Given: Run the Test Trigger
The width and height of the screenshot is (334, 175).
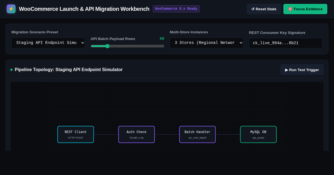Looking at the screenshot, I should point(302,70).
